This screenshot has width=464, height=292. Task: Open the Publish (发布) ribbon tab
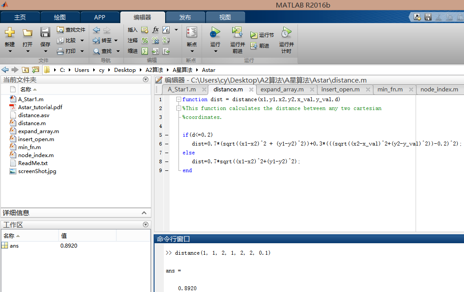(x=185, y=17)
